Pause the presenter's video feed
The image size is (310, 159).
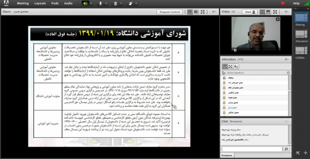tap(235, 50)
